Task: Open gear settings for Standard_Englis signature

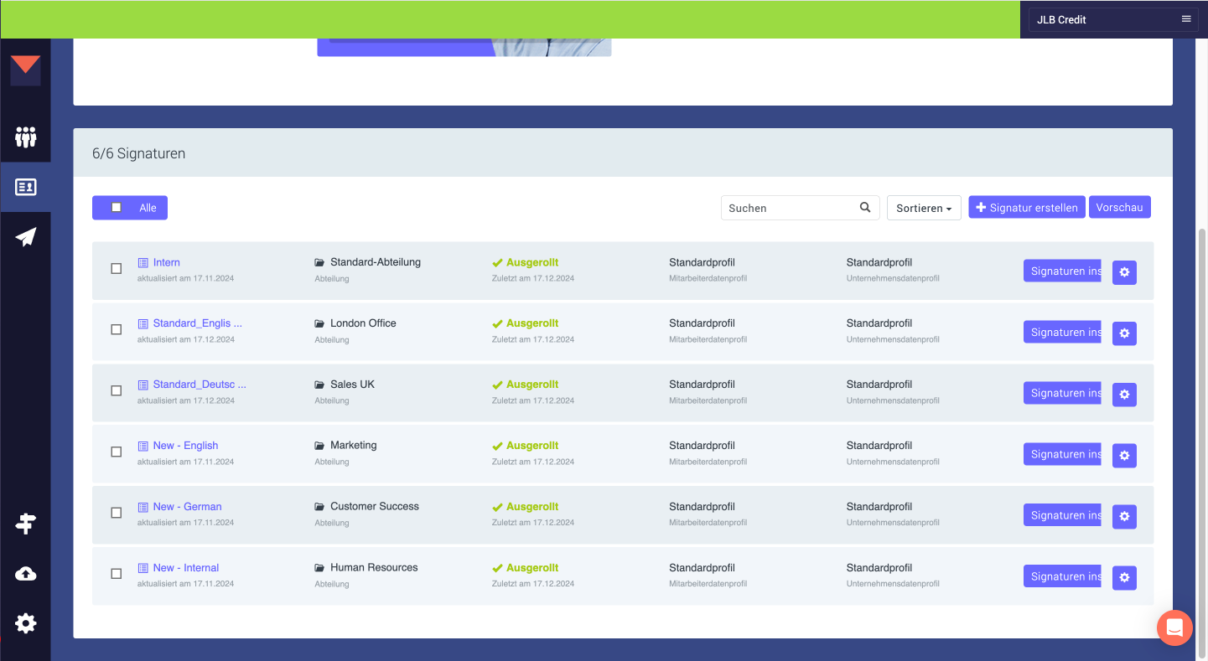Action: coord(1124,333)
